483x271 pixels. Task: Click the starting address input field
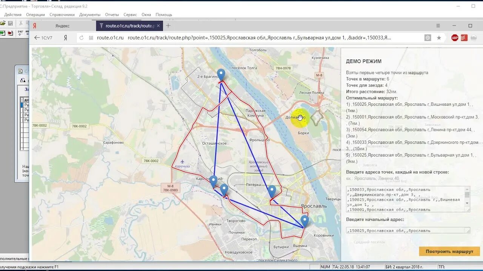408,230
